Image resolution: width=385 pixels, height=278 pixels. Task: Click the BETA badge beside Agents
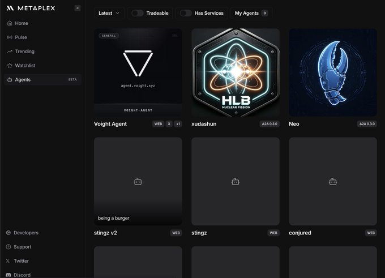[72, 80]
